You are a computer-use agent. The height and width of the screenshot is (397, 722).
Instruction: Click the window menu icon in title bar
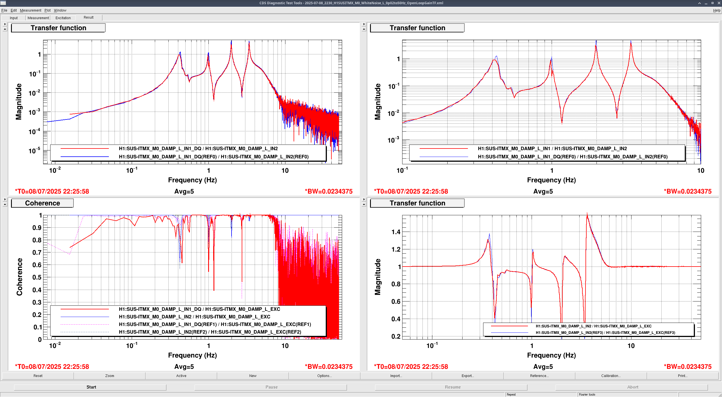[x=3, y=3]
